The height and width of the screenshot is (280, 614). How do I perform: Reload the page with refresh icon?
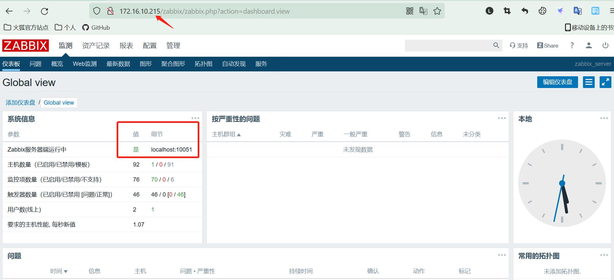44,11
